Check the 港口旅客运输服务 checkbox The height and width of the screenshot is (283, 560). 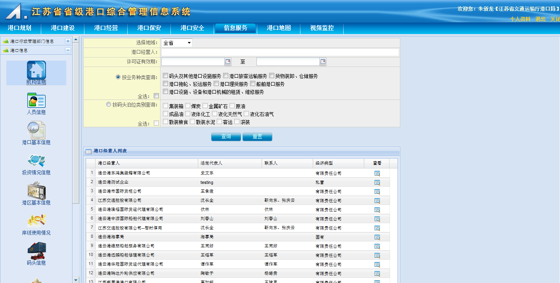(x=226, y=76)
